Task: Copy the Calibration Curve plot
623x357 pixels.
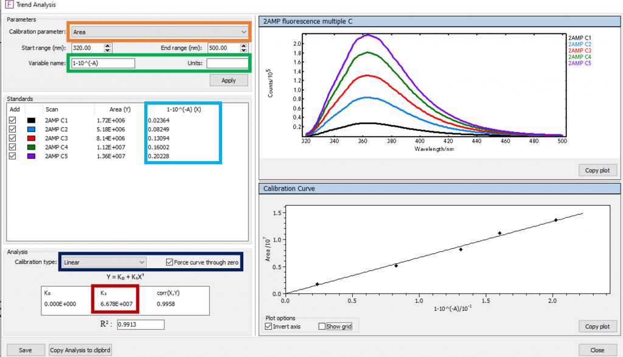Action: (597, 326)
